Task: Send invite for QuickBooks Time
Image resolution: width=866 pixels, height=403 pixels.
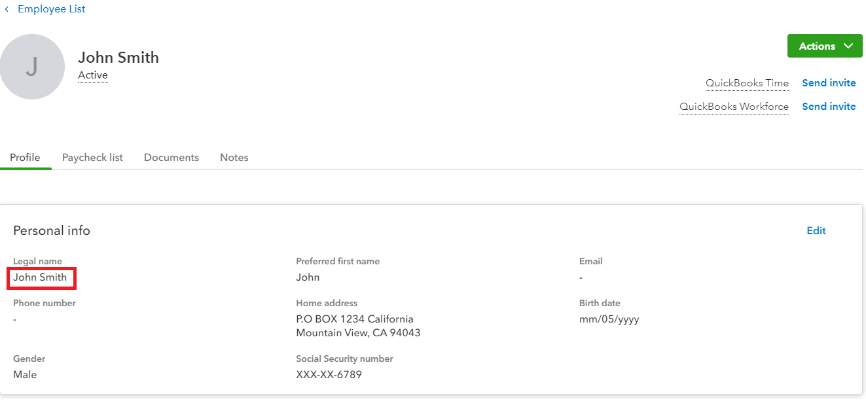Action: pos(829,83)
